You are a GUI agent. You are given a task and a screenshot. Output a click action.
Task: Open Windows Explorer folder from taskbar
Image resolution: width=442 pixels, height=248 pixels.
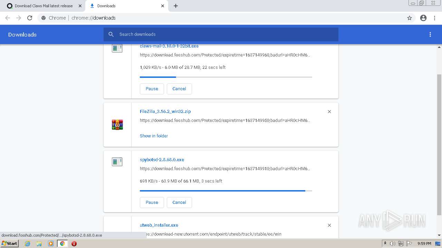click(39, 244)
